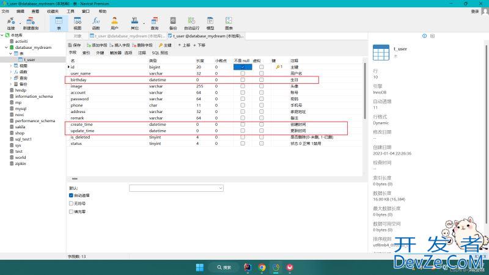489x275 pixels.
Task: Select the sakila database in tree
Action: click(20, 127)
